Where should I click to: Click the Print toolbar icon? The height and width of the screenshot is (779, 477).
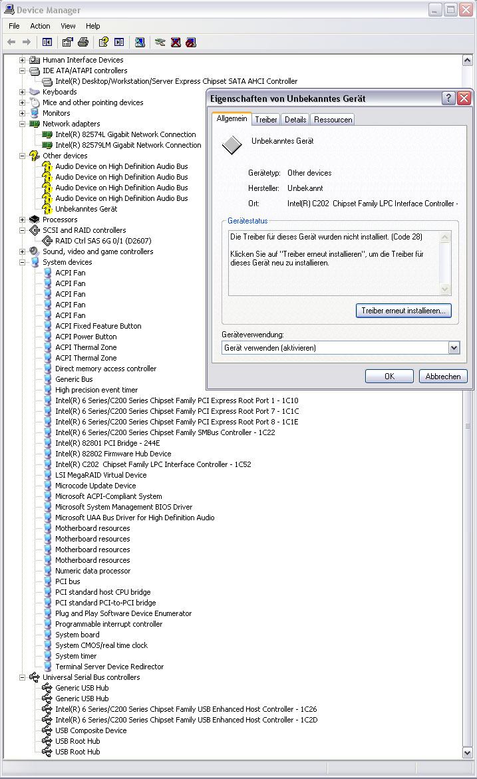(x=83, y=42)
